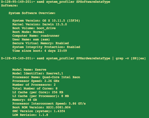Click the SMC Version 1.43f4 line
The width and height of the screenshot is (149, 118).
click(39, 111)
